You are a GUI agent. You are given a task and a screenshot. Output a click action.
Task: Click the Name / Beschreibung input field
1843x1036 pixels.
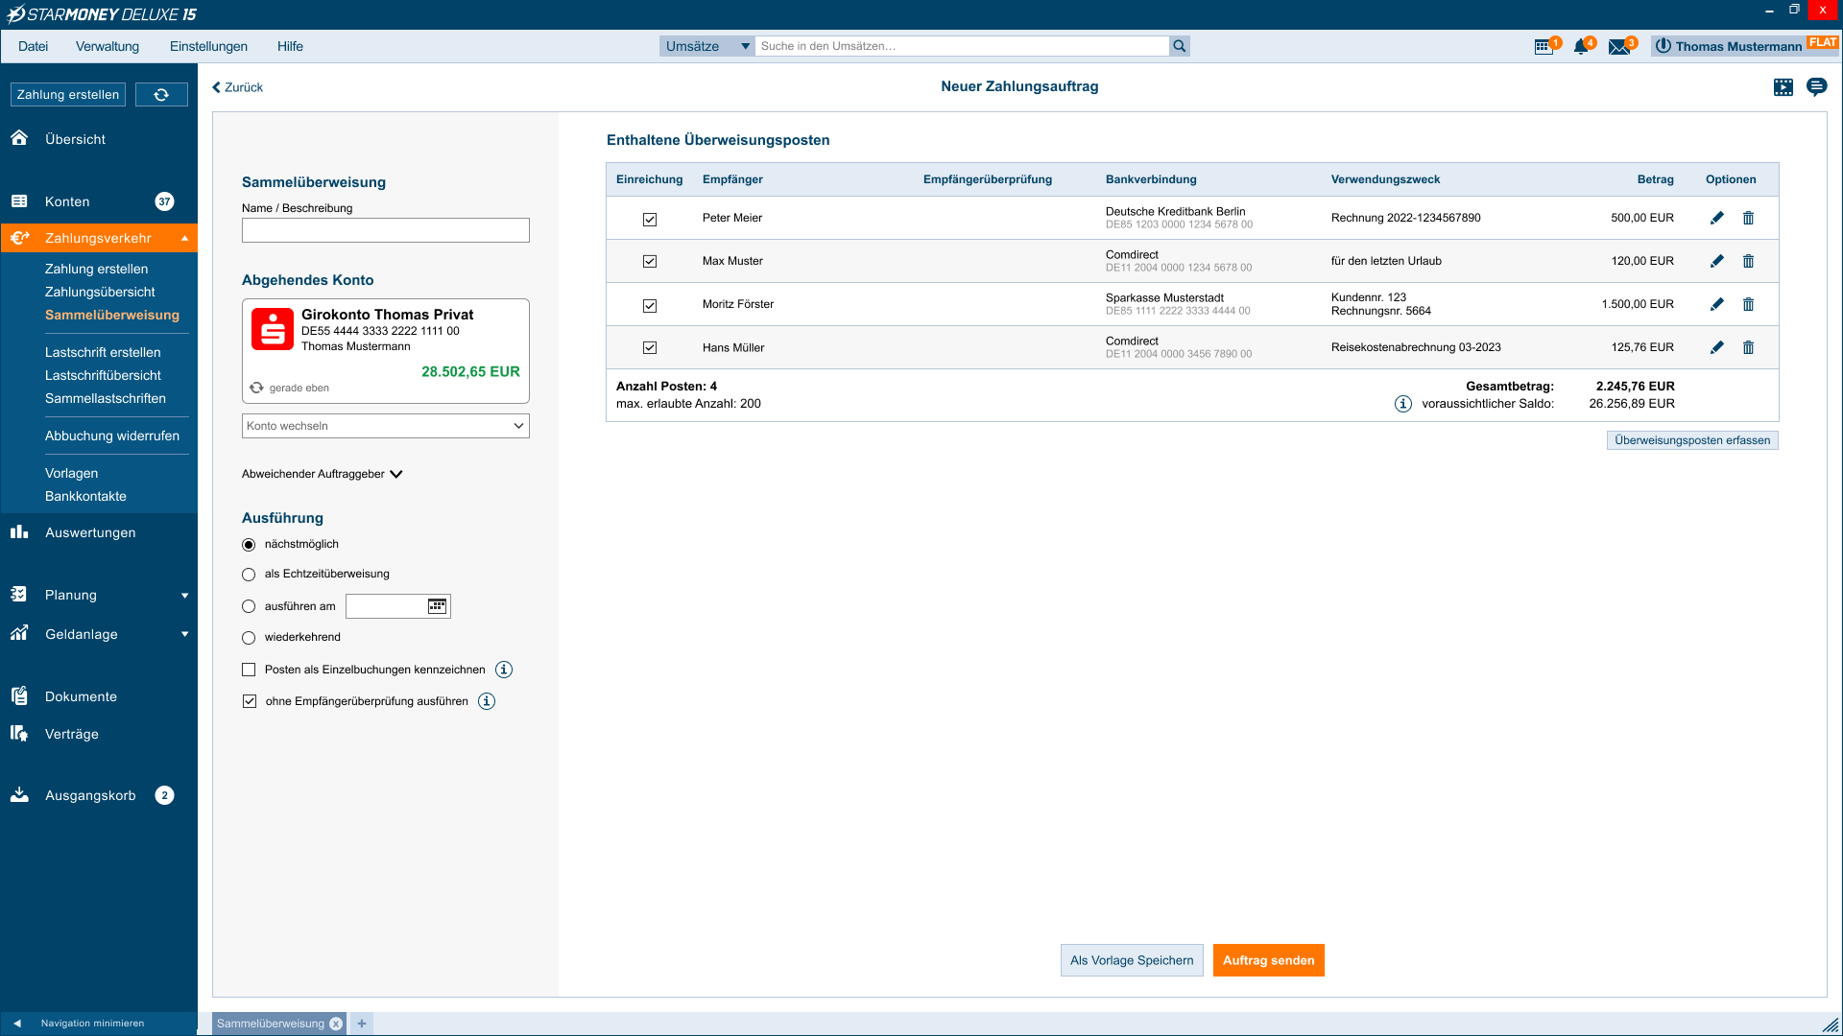[385, 230]
